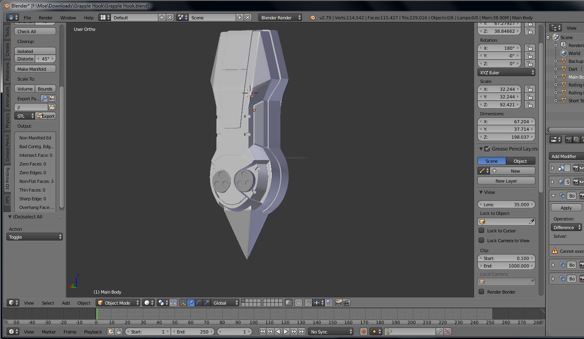
Task: Open the Toggle action dropdown
Action: coord(35,237)
